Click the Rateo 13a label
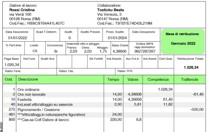 pyautogui.click(x=66, y=71)
